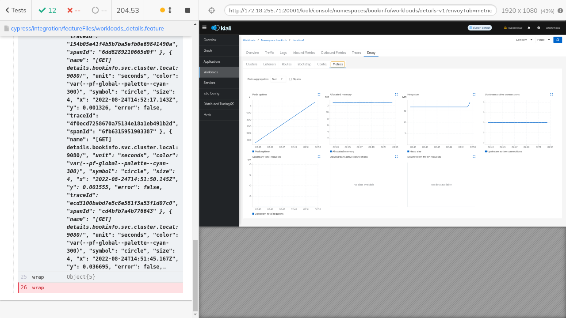Open the Last 10m time range dropdown
This screenshot has width=566, height=318.
[525, 40]
